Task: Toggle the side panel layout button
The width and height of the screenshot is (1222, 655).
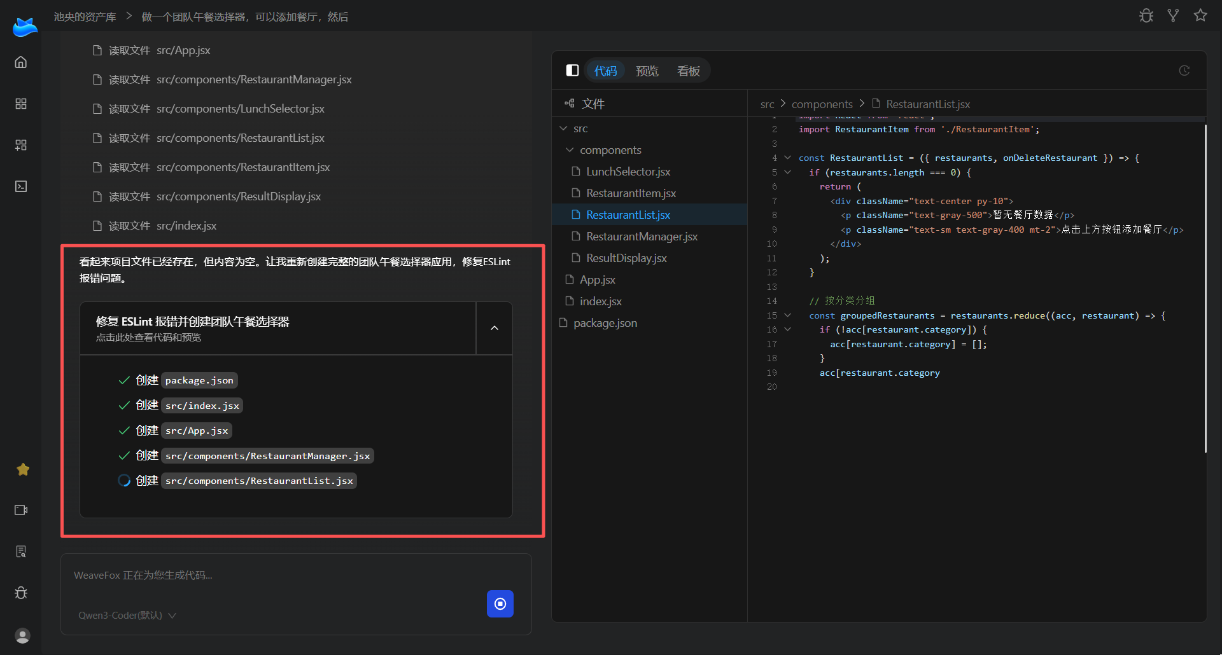Action: (572, 71)
